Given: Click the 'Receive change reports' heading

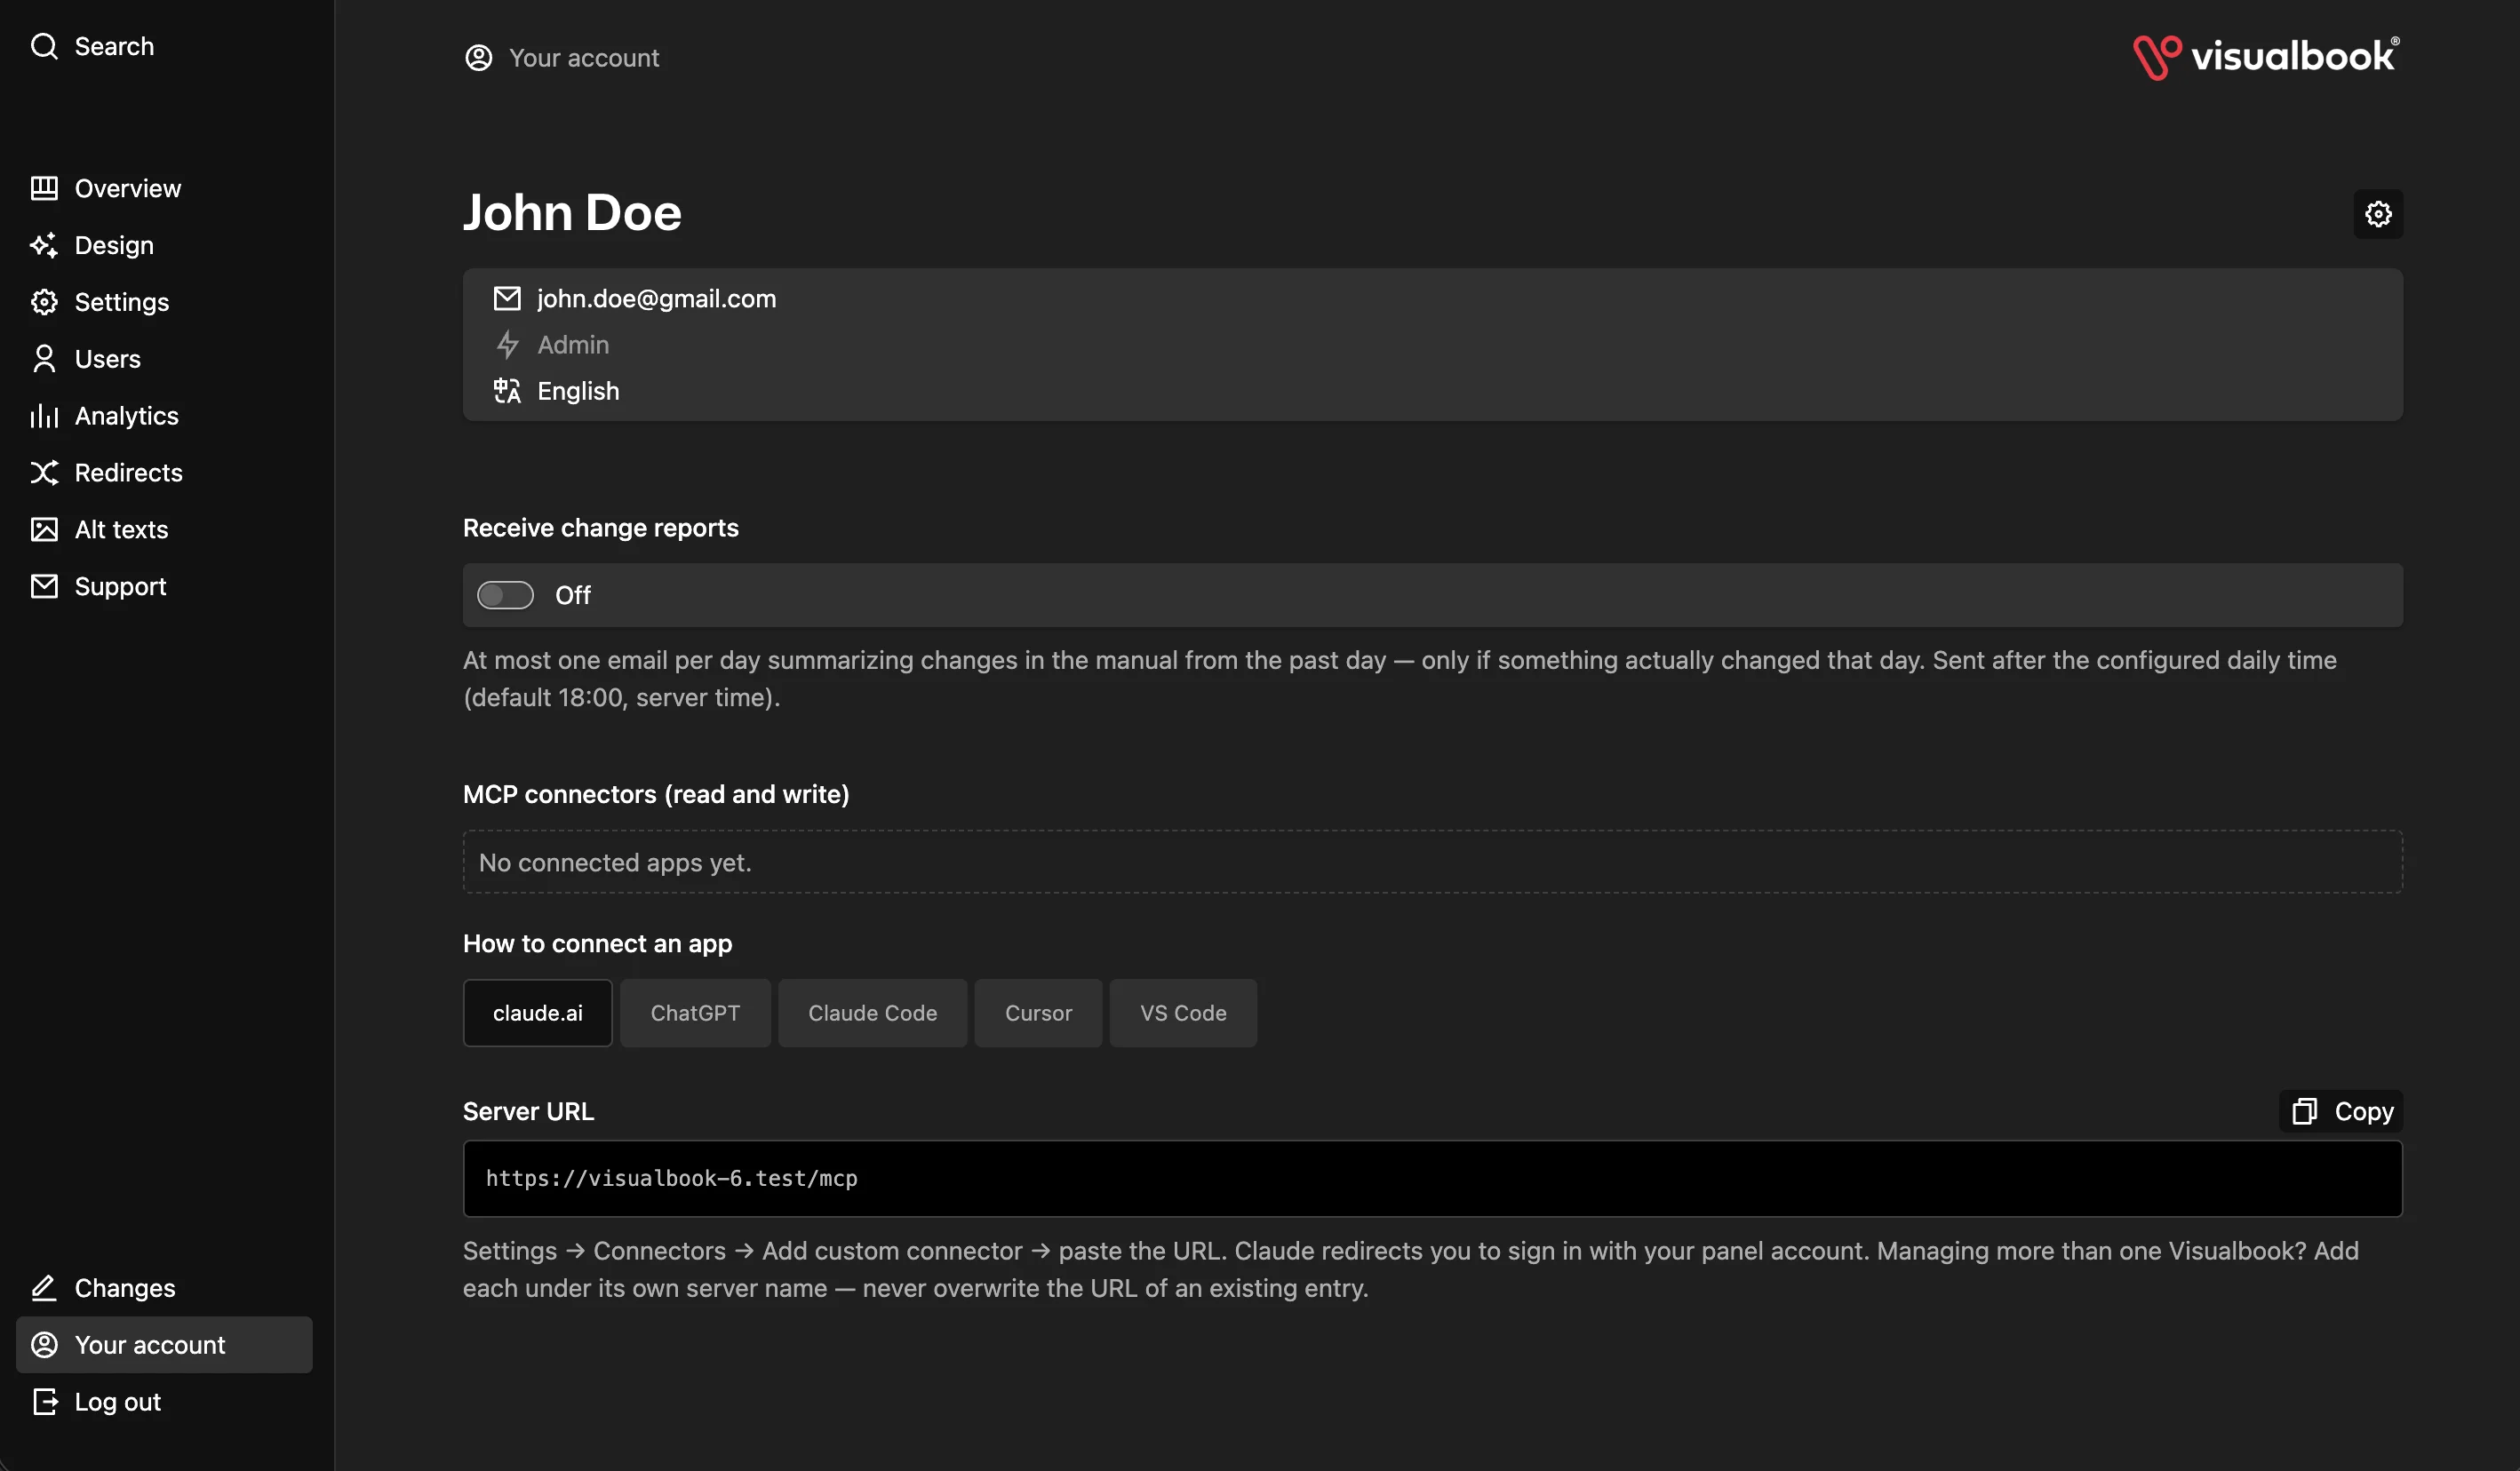Looking at the screenshot, I should tap(600, 528).
